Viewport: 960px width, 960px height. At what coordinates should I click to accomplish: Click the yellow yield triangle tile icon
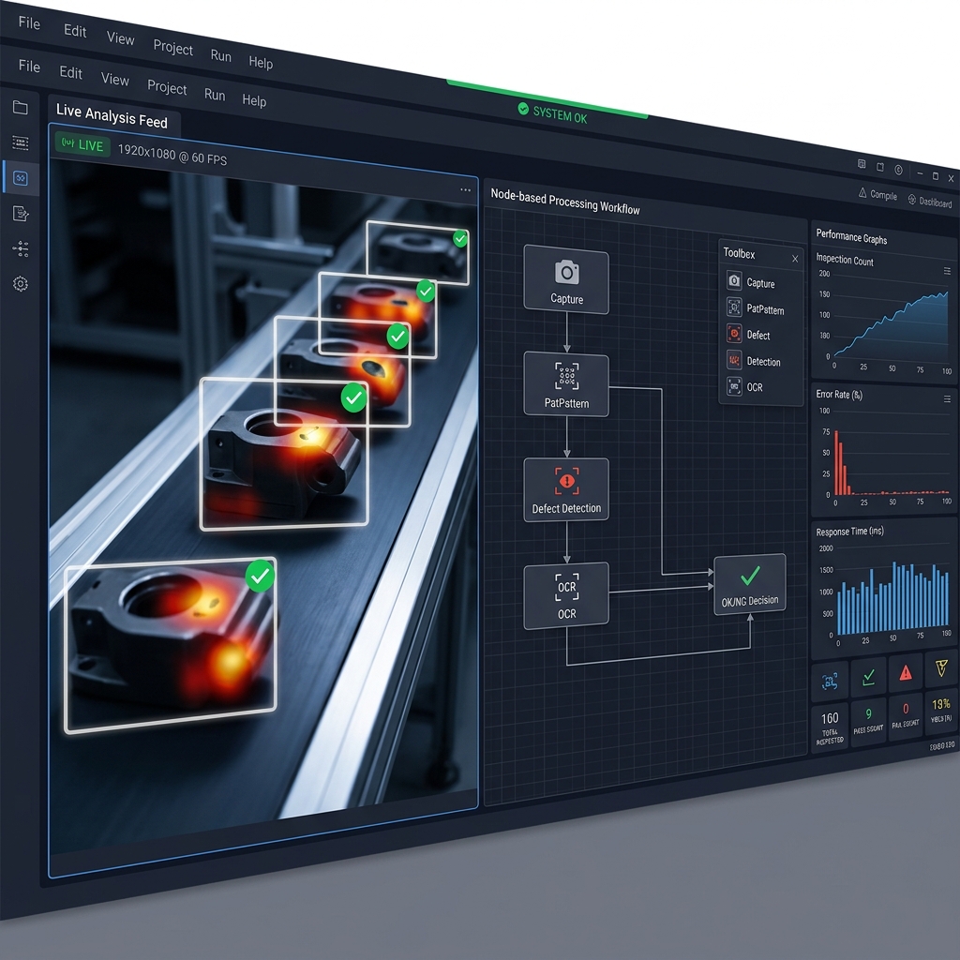[x=941, y=668]
